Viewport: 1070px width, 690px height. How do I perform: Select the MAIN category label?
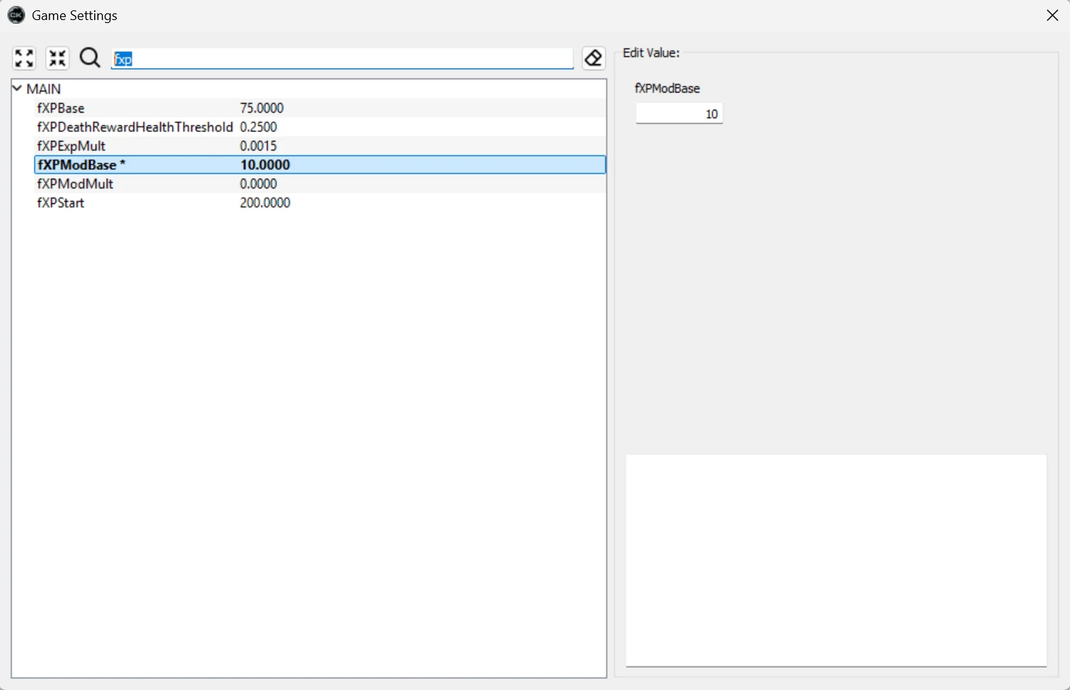pos(44,89)
